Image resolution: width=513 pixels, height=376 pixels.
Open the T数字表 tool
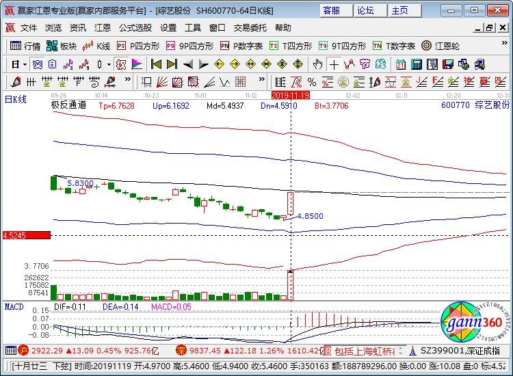394,46
